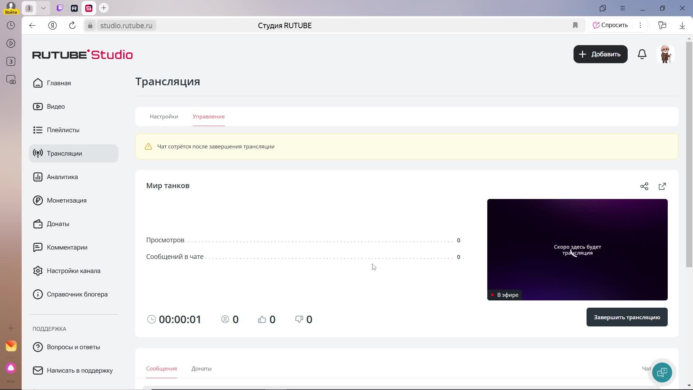Click the Спросить assistant button

click(610, 25)
